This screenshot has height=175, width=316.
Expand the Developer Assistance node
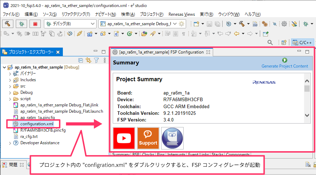tap(10, 143)
